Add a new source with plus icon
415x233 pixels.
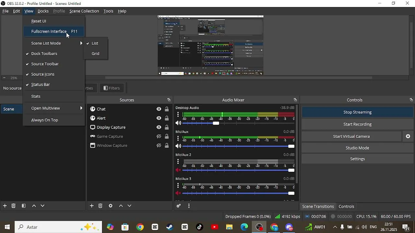[x=92, y=206]
